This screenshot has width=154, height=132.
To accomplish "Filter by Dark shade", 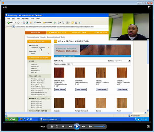I will point(34,68).
